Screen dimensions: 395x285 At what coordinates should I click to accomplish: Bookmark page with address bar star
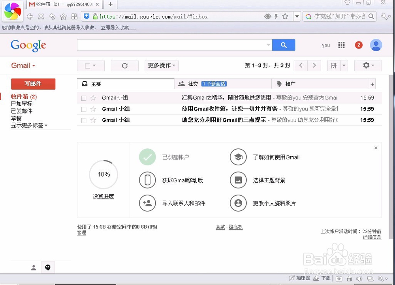click(285, 16)
